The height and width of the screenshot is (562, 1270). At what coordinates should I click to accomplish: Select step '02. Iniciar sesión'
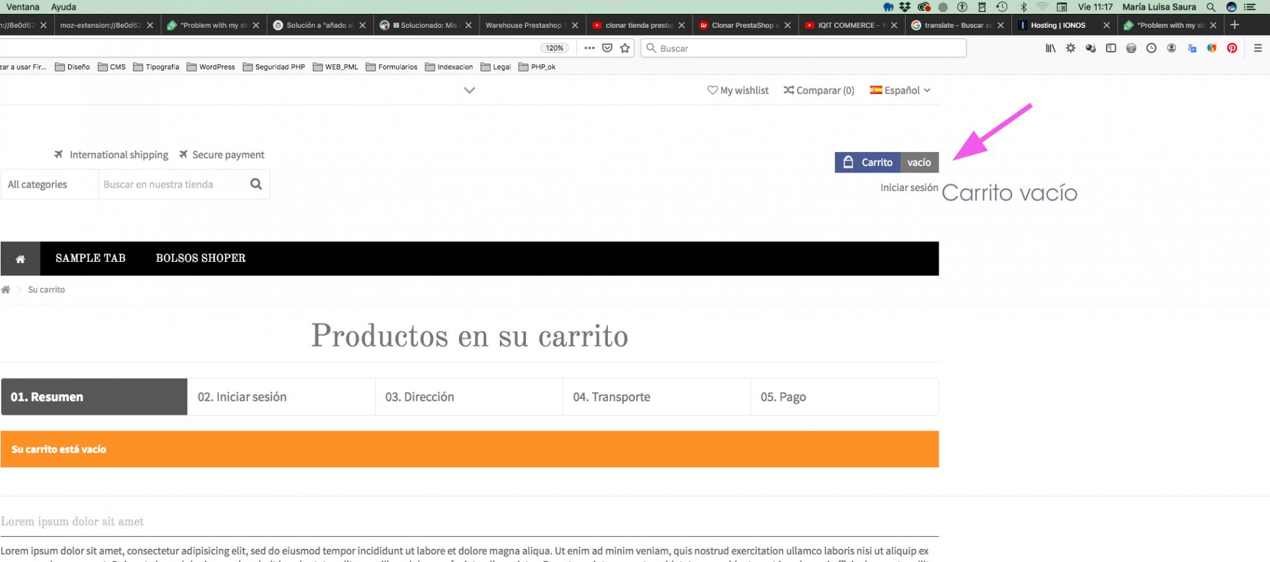[281, 397]
